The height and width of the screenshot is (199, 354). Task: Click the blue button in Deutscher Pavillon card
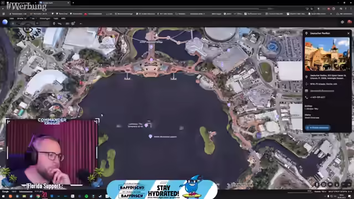[x=317, y=128]
